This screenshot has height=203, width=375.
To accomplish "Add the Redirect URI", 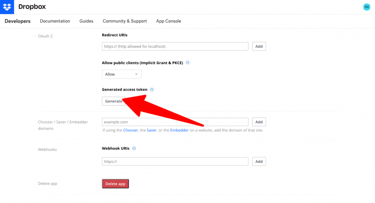I will (259, 46).
